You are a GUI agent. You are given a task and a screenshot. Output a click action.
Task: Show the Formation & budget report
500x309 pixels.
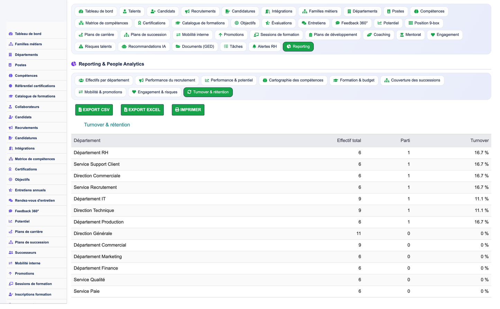[x=354, y=80]
